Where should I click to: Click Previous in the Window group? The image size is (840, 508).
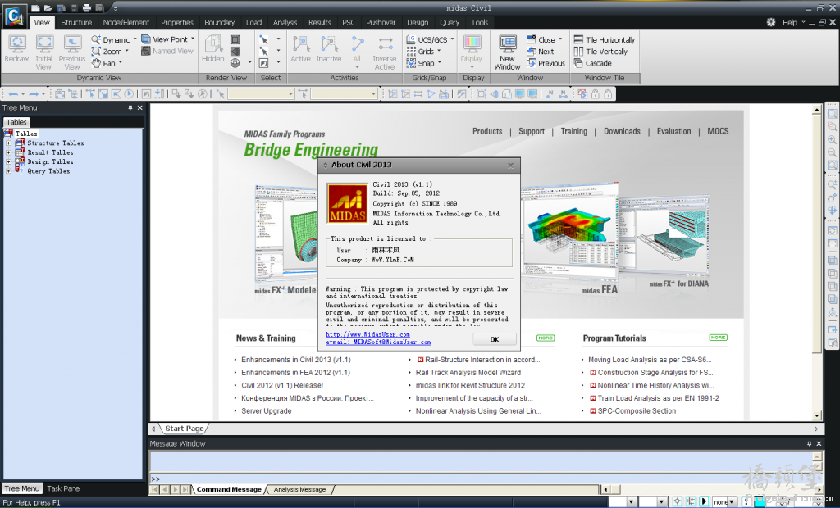tap(546, 63)
